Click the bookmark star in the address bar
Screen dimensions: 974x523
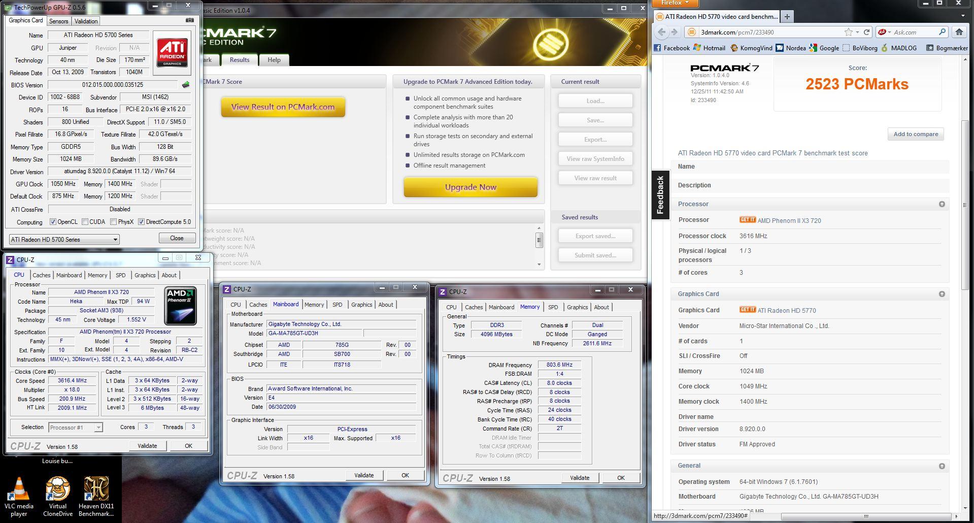(x=848, y=32)
